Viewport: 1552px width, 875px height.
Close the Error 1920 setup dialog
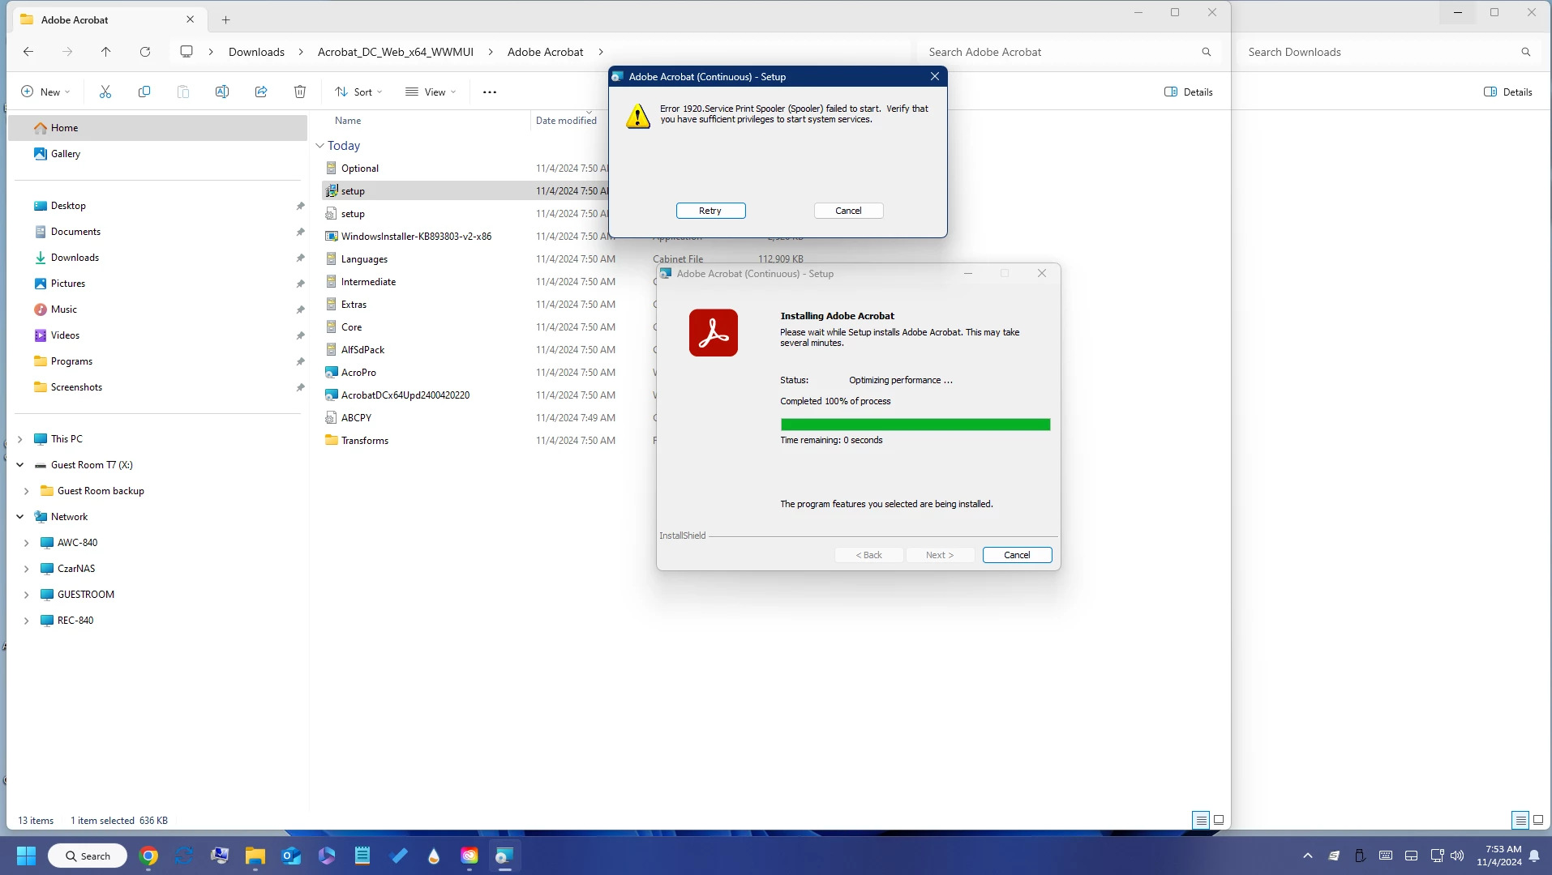coord(935,76)
